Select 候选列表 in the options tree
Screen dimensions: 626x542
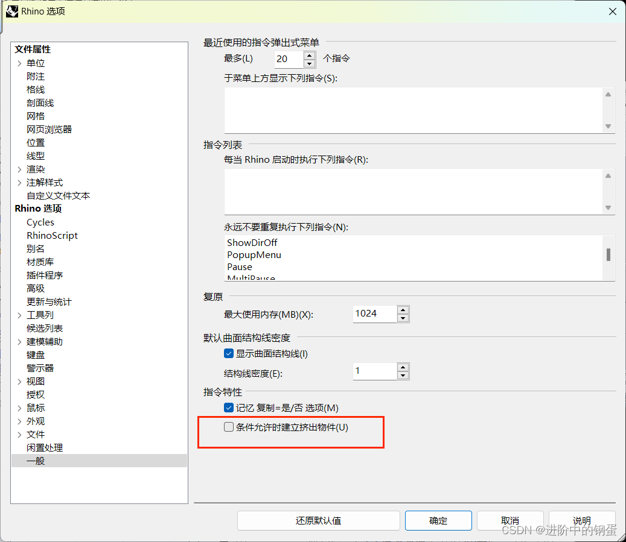coord(45,328)
